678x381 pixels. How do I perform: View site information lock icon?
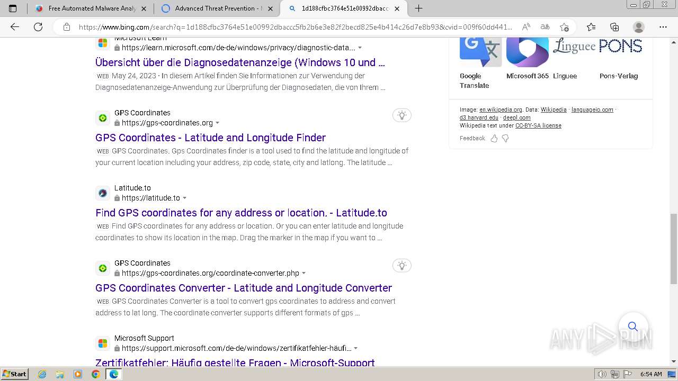[x=67, y=27]
